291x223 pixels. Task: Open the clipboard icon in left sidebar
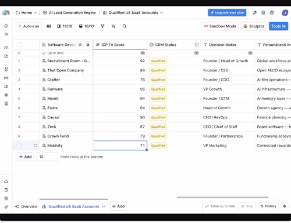[x=6, y=190]
